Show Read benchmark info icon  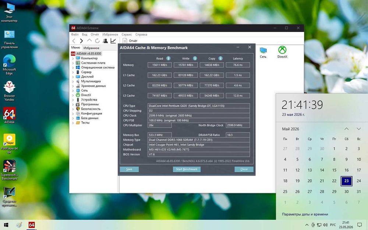[x=168, y=58]
